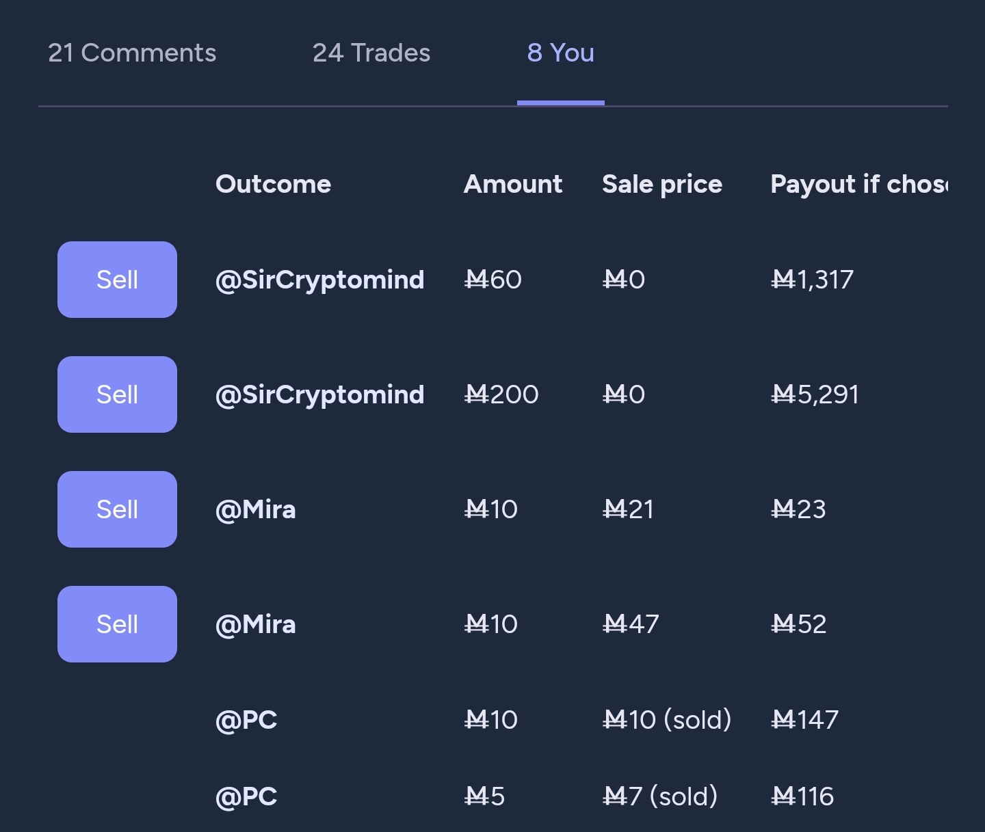The height and width of the screenshot is (832, 985).
Task: Switch to the 24 Trades tab
Action: (x=371, y=53)
